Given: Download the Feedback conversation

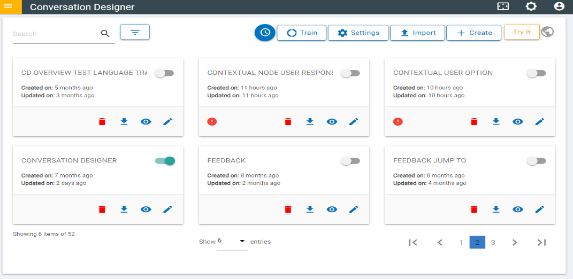Looking at the screenshot, I should 310,210.
